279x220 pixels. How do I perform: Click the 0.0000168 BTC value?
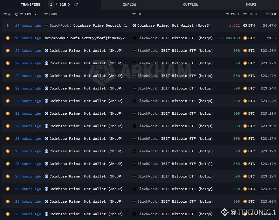(x=230, y=38)
